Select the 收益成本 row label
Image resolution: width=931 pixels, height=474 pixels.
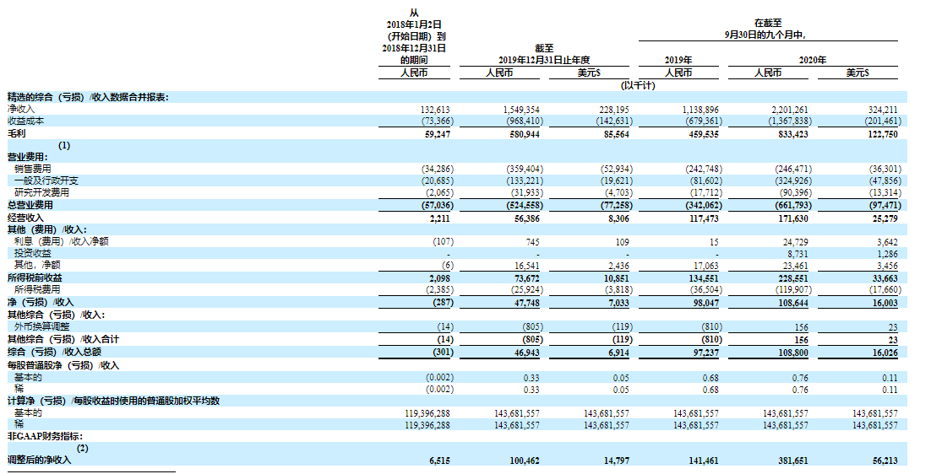point(25,121)
